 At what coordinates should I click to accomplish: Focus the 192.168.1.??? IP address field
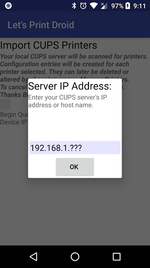pyautogui.click(x=75, y=147)
